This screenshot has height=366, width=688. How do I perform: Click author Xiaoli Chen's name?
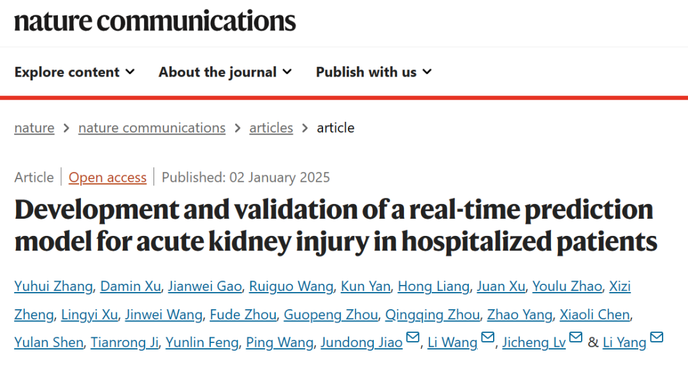tap(595, 314)
